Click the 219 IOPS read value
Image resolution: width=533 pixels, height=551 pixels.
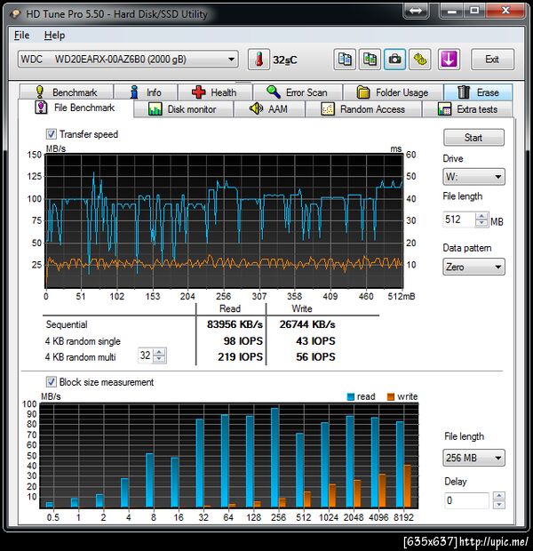coord(240,356)
